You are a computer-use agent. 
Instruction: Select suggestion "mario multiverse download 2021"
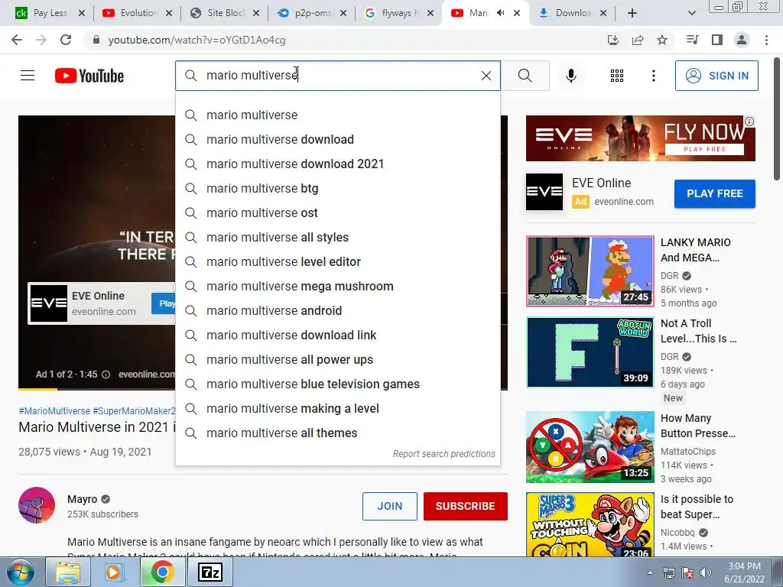click(337, 164)
